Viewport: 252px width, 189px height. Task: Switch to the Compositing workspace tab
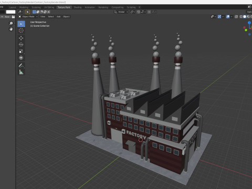coord(118,7)
